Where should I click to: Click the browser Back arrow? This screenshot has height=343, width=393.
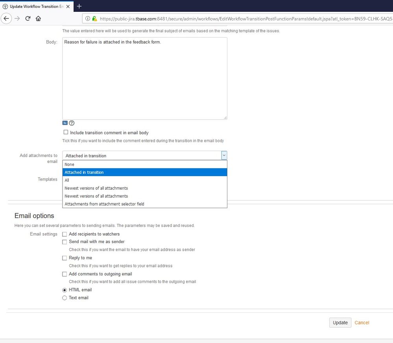[x=6, y=18]
